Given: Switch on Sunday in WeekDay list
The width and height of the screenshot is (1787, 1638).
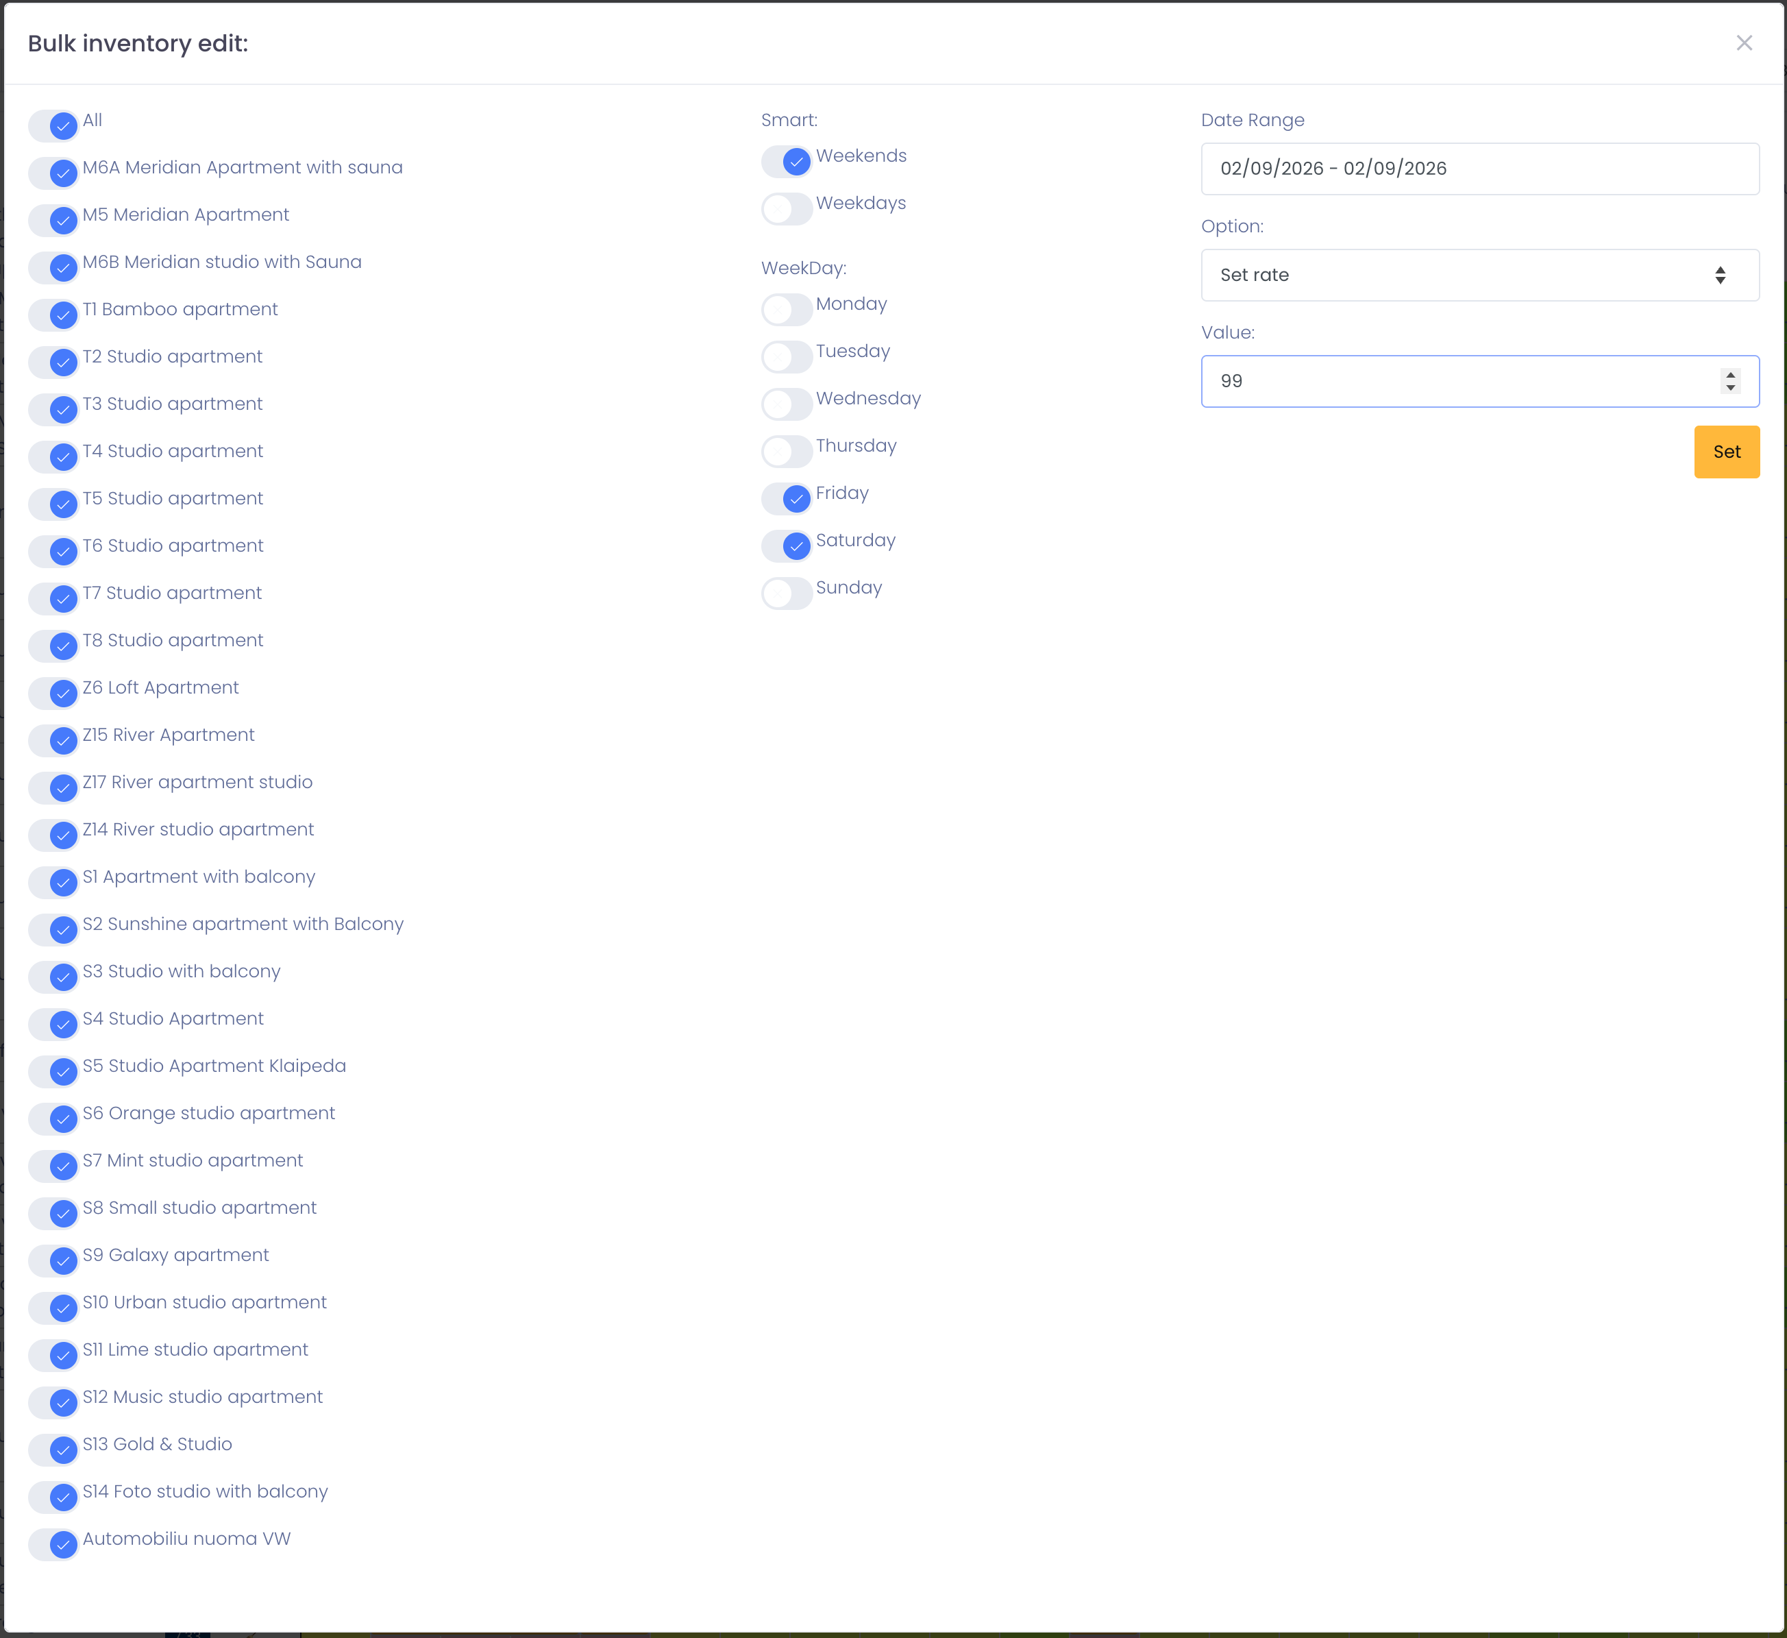Looking at the screenshot, I should tap(786, 594).
